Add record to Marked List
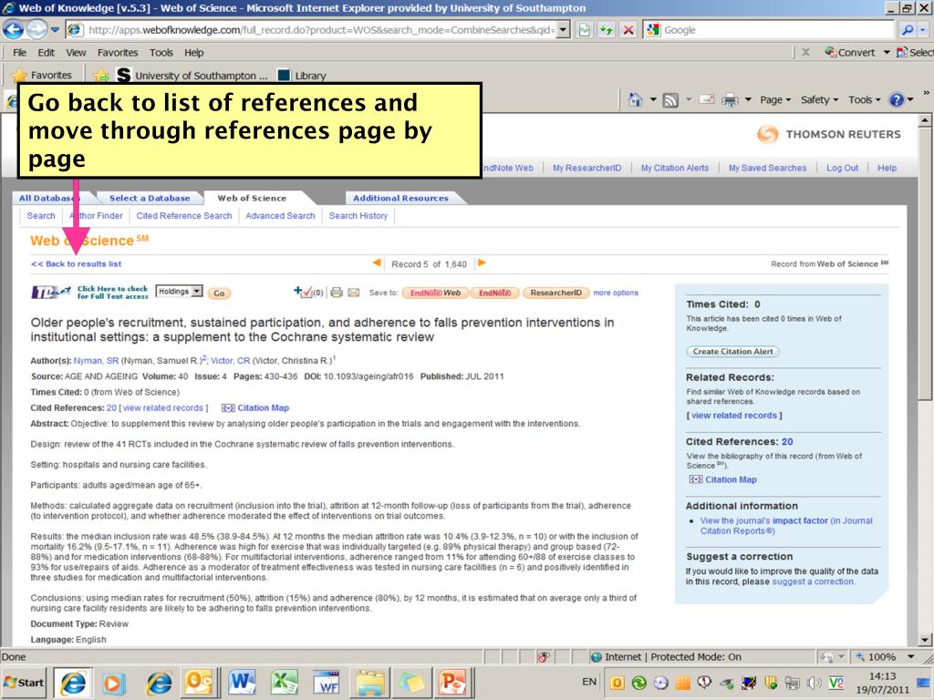This screenshot has width=934, height=700. click(x=308, y=293)
